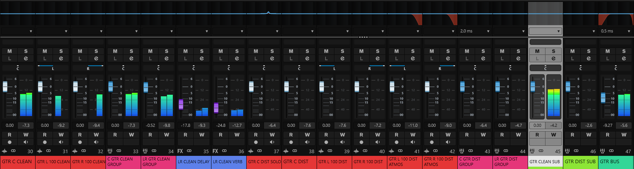
Task: Solo the C GTR CLEAN GROUP channel
Action: pyautogui.click(x=131, y=51)
